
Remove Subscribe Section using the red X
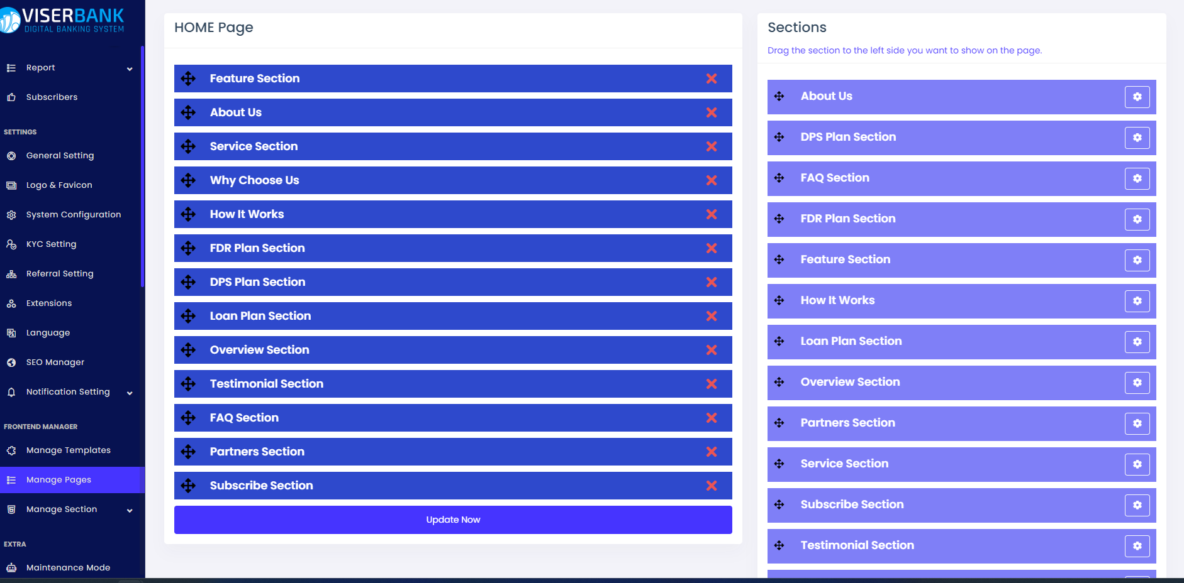[x=711, y=486]
